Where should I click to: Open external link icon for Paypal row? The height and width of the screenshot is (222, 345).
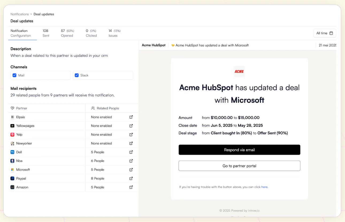click(x=131, y=178)
